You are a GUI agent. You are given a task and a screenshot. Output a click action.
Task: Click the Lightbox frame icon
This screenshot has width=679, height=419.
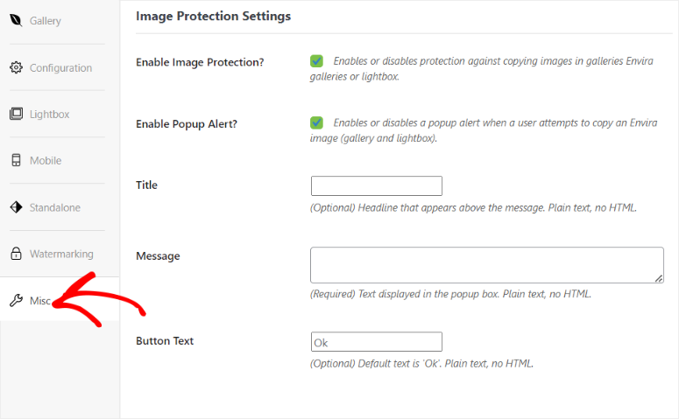(x=16, y=114)
